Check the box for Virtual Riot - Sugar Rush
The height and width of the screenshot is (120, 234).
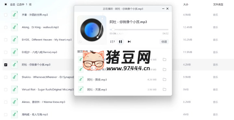tap(6, 89)
